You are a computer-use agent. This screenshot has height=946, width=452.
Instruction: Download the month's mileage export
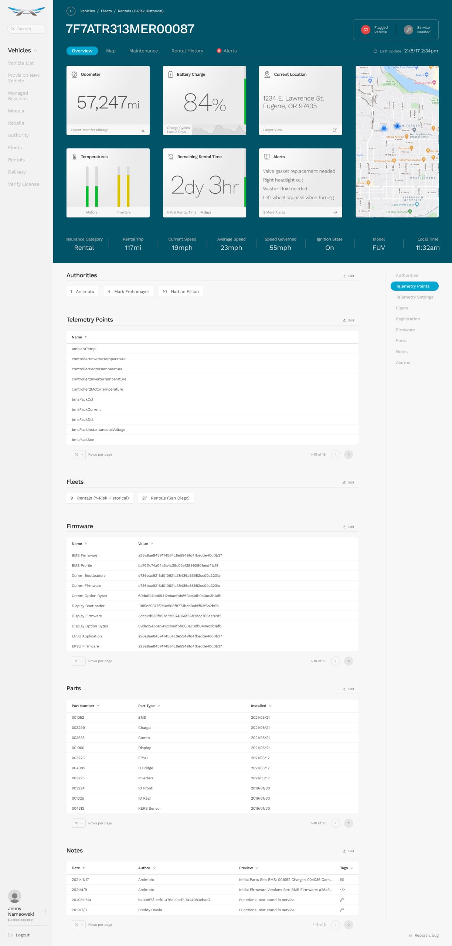coord(143,130)
